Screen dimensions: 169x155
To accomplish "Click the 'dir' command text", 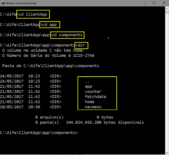I will pos(81,45).
